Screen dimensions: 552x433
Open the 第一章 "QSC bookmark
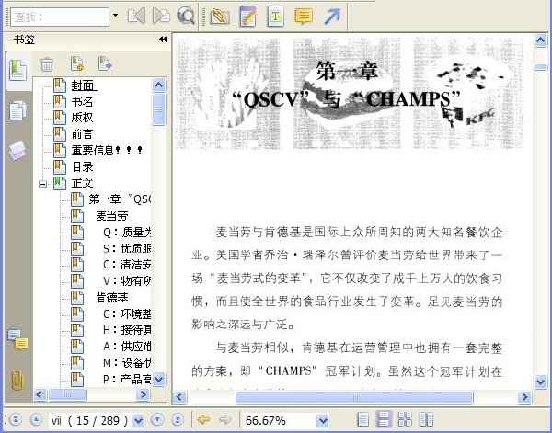(120, 199)
